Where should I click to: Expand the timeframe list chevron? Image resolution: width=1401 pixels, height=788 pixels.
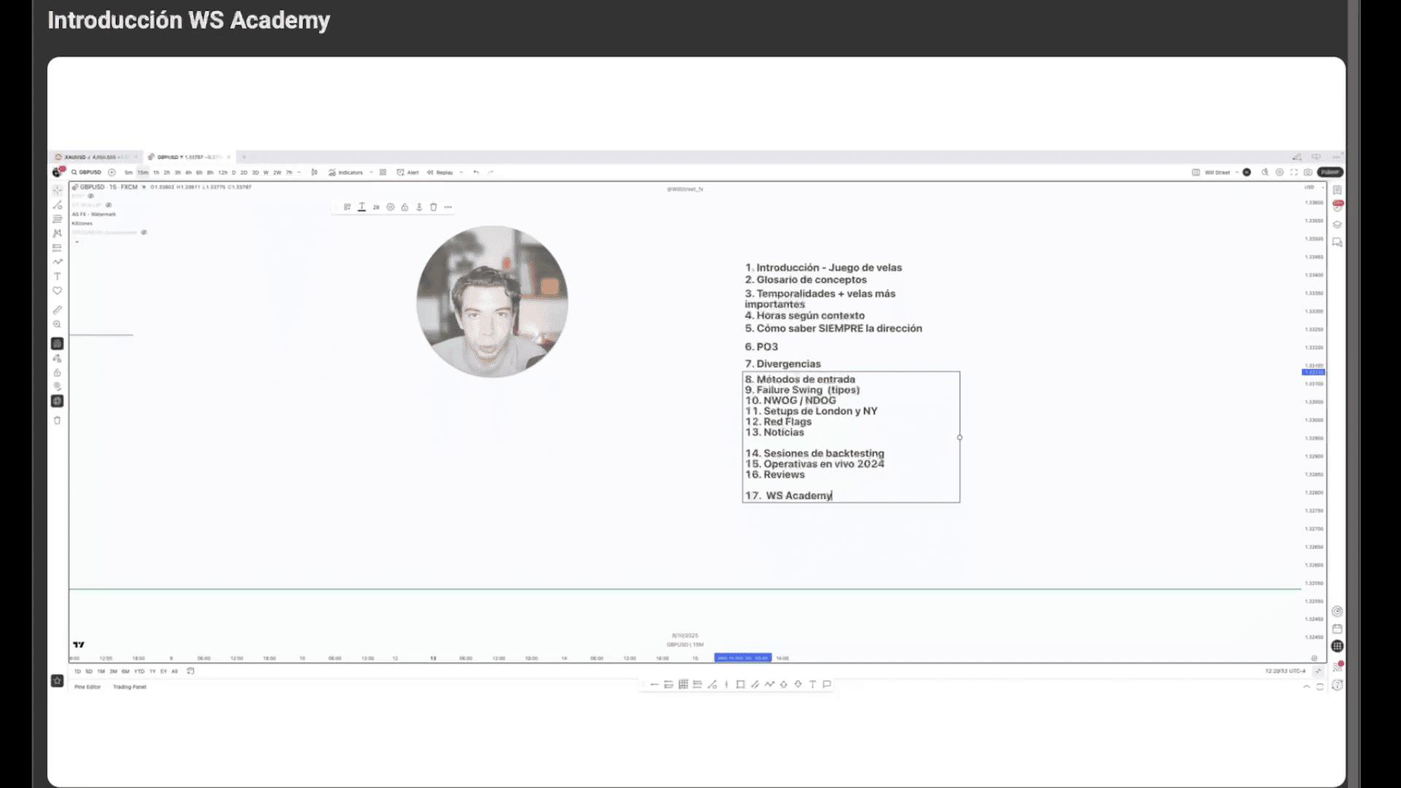point(299,173)
